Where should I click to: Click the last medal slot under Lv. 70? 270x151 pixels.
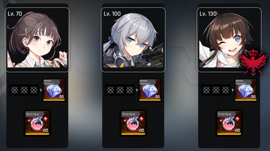(x=34, y=90)
